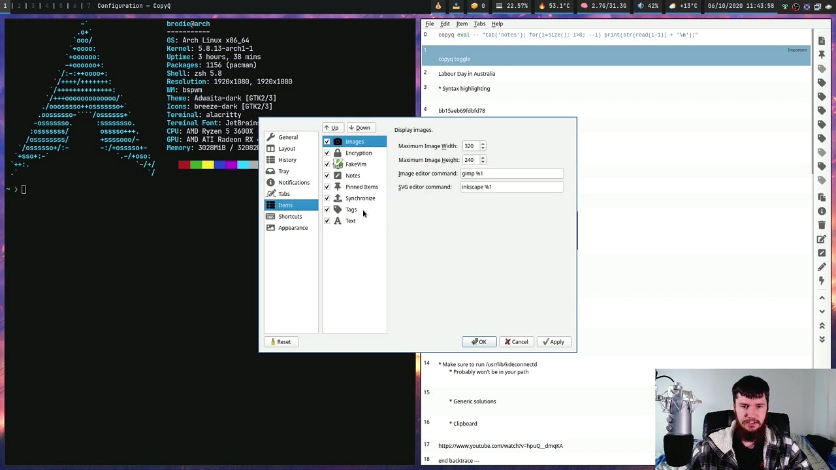Open the Edit menu of the text editor

(445, 23)
